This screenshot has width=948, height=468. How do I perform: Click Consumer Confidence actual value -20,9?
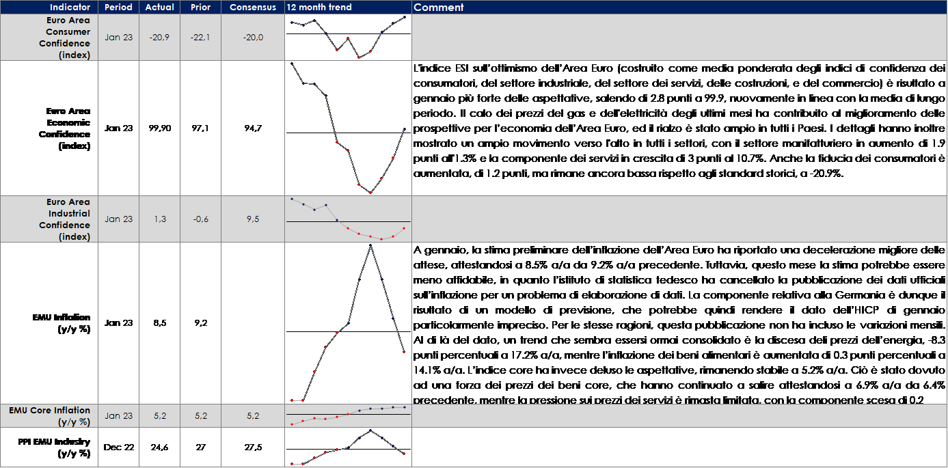click(x=160, y=38)
